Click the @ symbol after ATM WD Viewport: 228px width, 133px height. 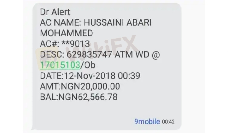pos(156,54)
